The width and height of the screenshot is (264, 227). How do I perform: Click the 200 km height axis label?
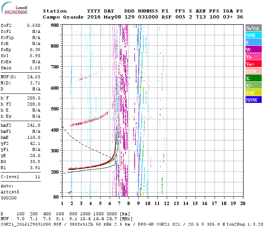click(55, 172)
